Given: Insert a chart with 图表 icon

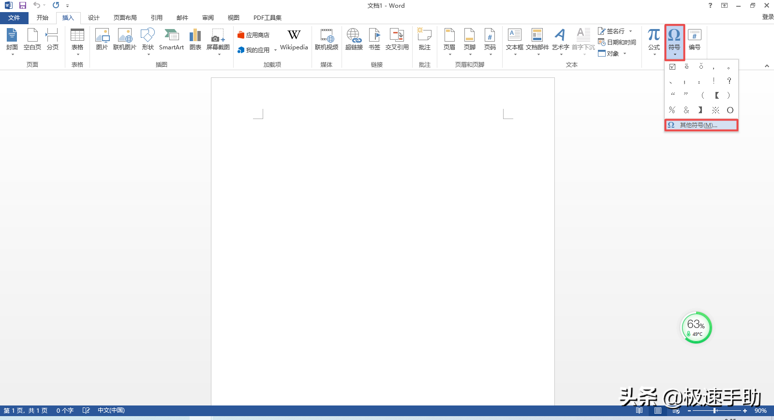Looking at the screenshot, I should tap(195, 39).
